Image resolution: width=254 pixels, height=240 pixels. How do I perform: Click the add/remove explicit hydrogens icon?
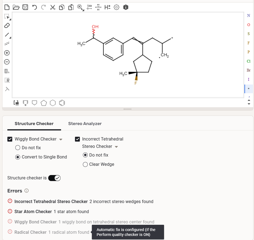point(107,7)
